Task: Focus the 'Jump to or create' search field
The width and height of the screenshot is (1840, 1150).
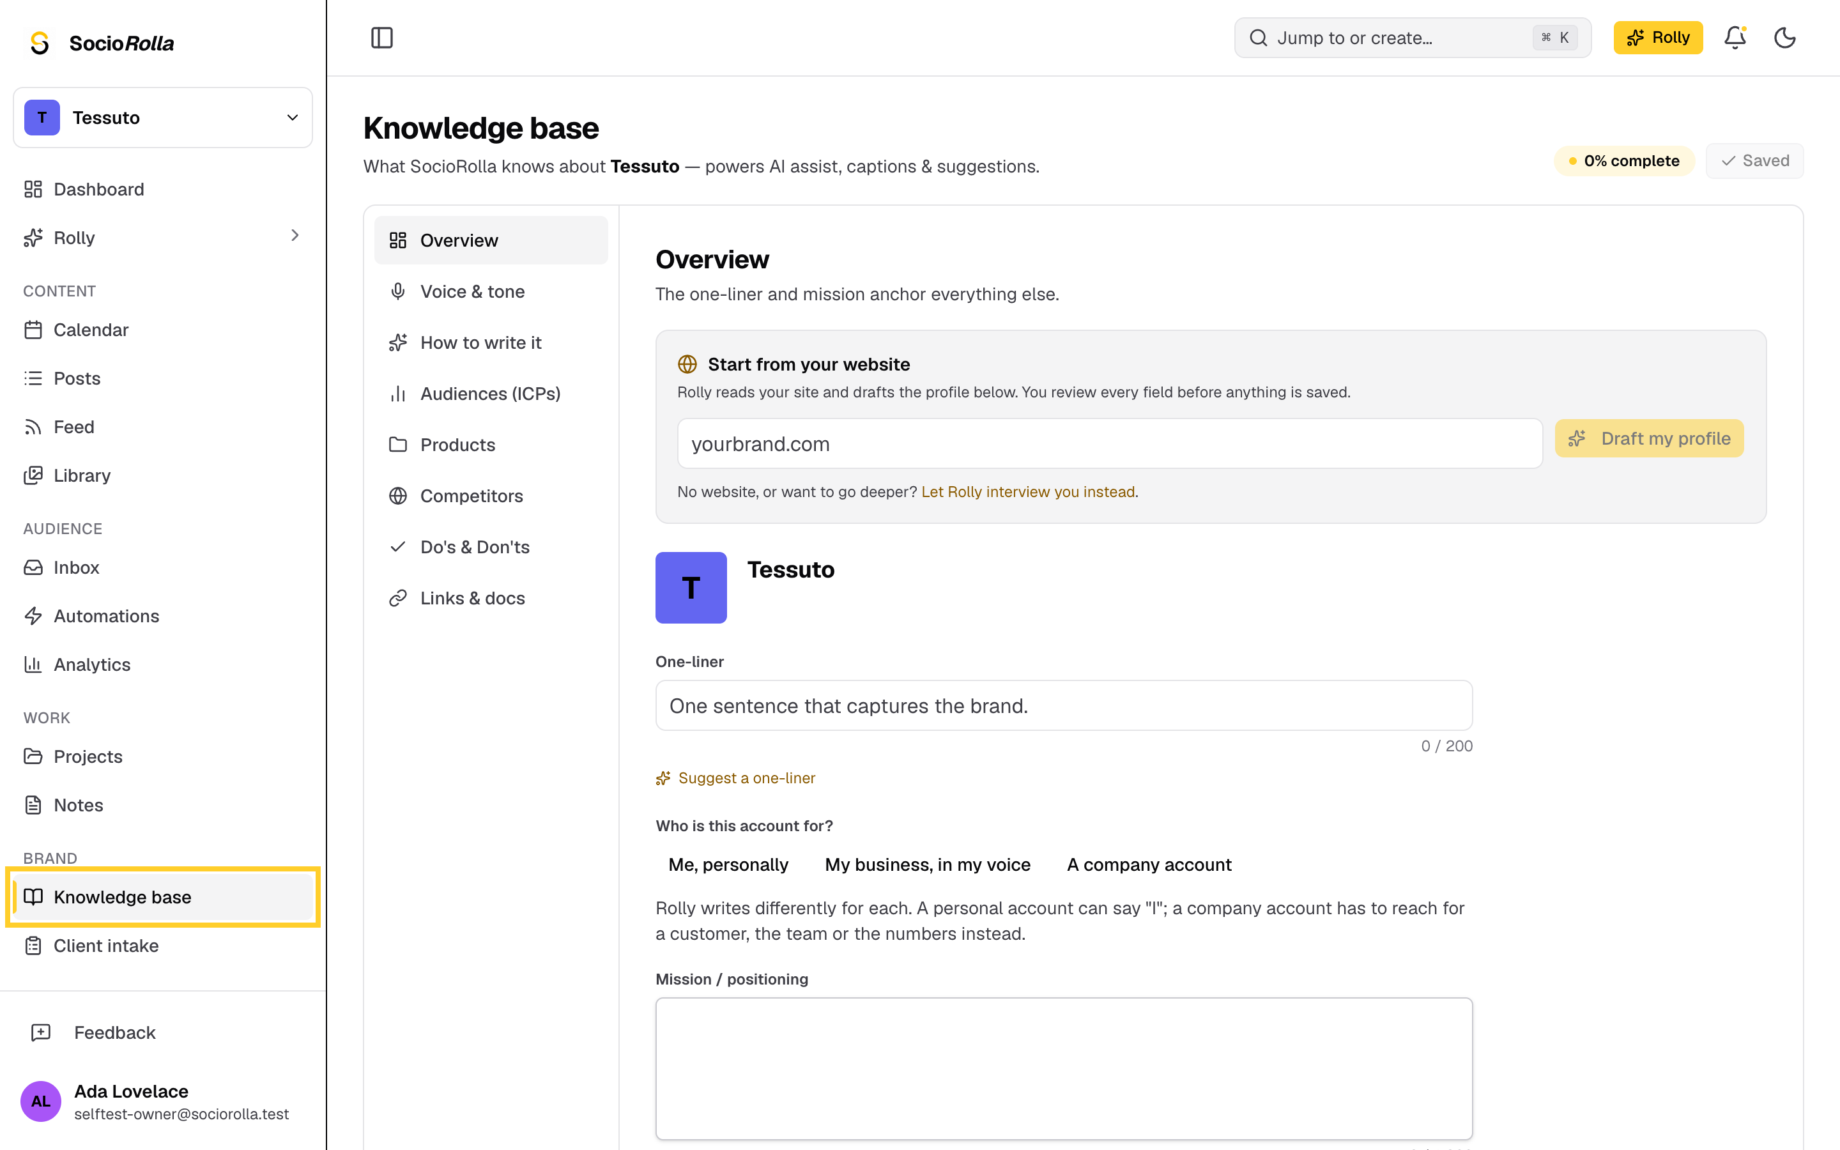Action: 1412,37
